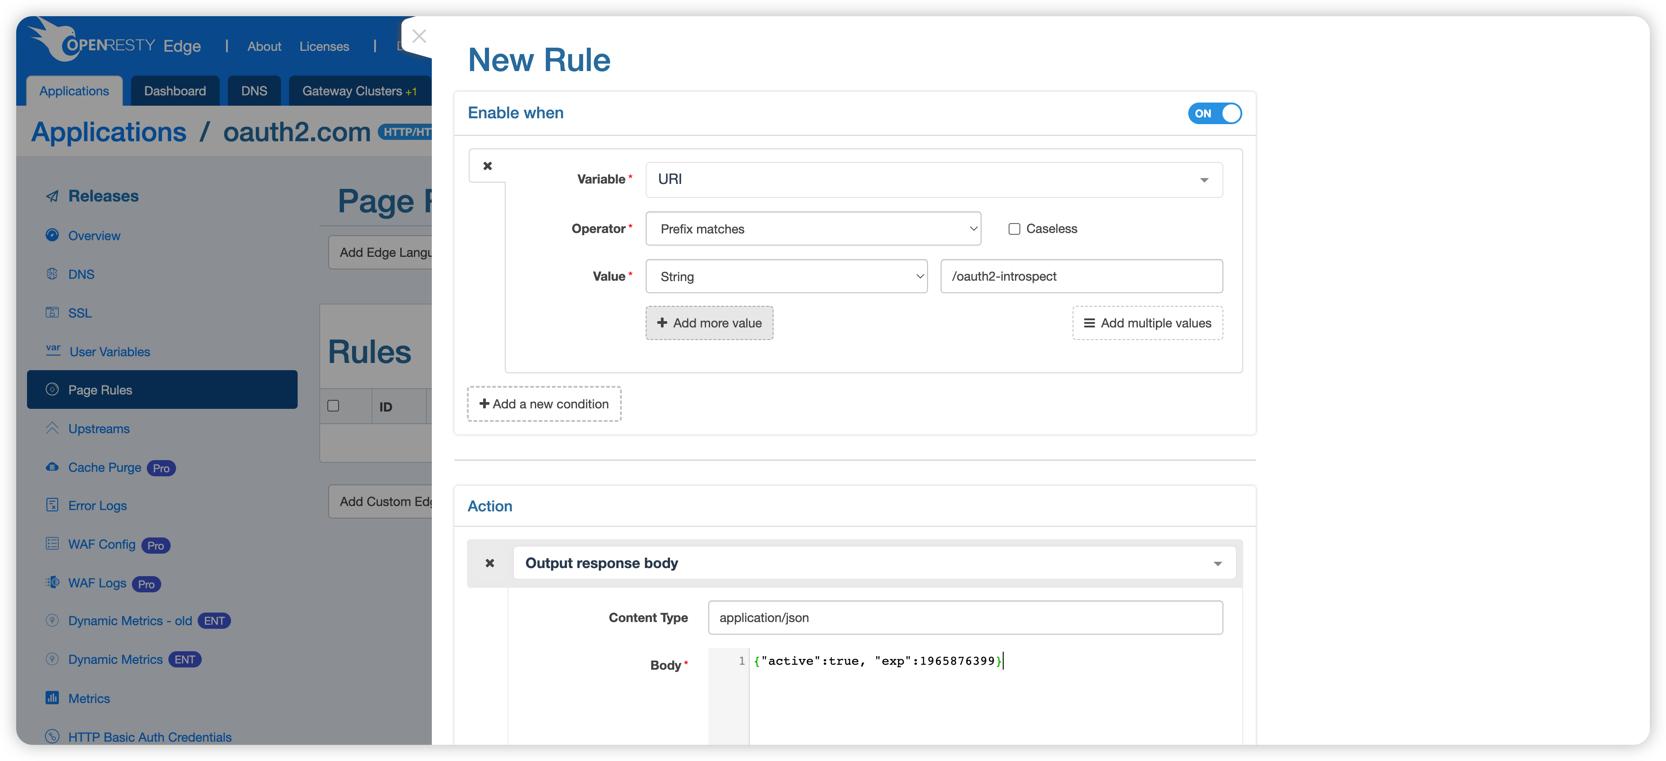Screen dimensions: 1666x761
Task: Open the About menu link
Action: point(264,46)
